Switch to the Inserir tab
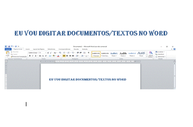Image resolution: width=193 pixels, height=127 pixels. [28, 49]
